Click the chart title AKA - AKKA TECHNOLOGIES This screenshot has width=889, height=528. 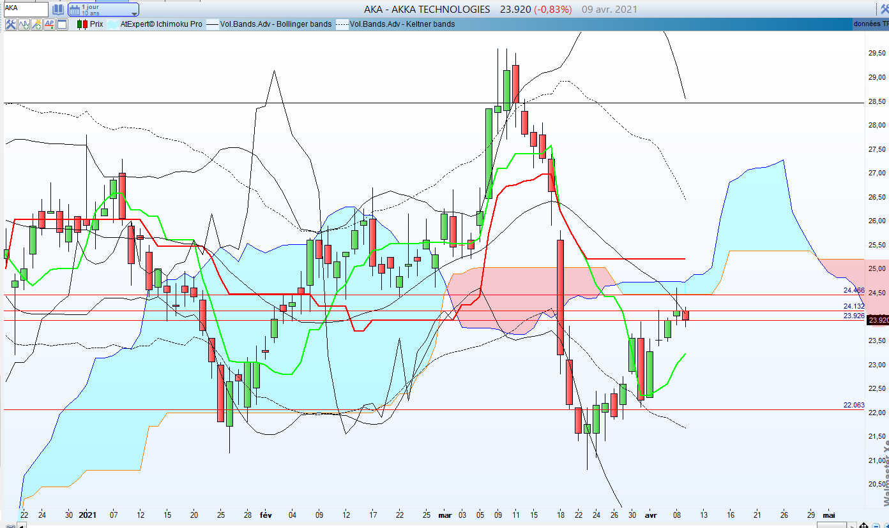tap(427, 10)
